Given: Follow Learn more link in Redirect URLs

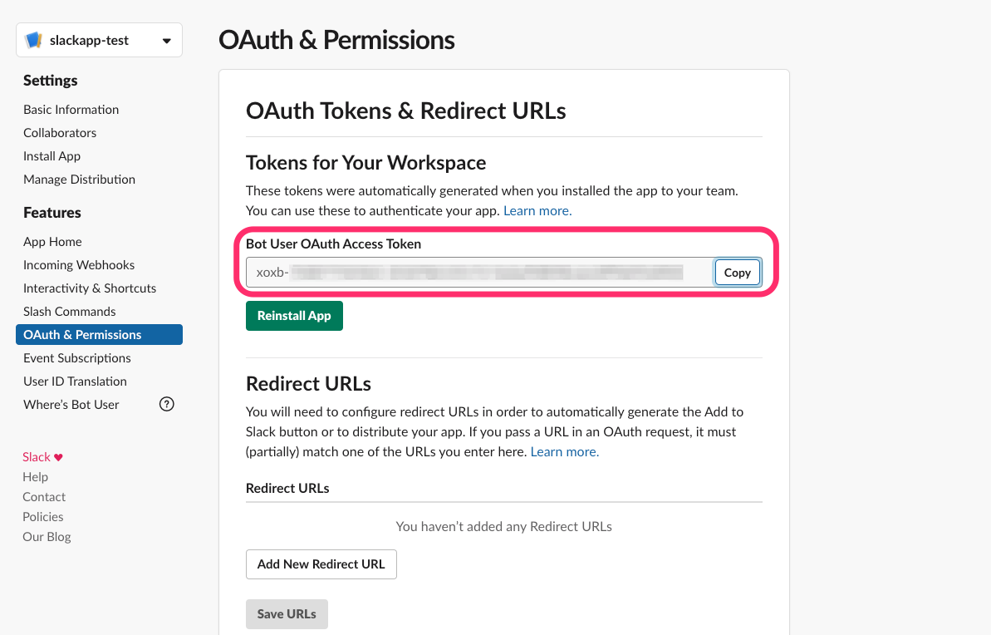Looking at the screenshot, I should [x=564, y=451].
